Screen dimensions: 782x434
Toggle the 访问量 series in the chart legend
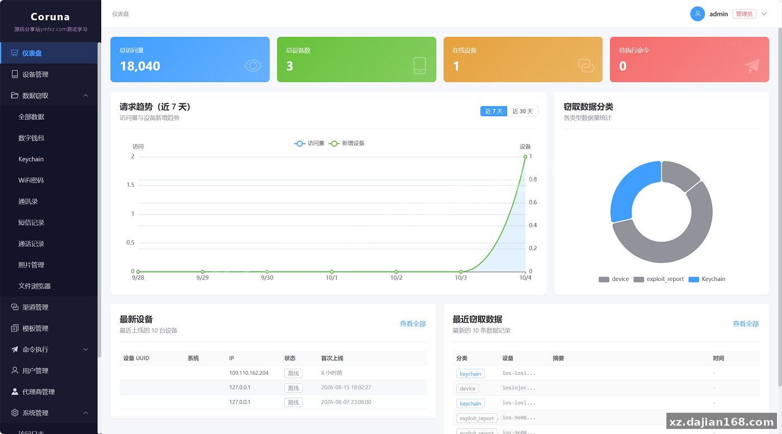[309, 144]
